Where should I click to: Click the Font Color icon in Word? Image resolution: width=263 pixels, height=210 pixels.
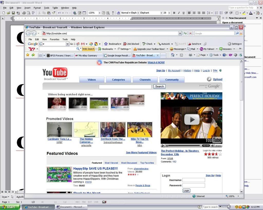pos(251,13)
